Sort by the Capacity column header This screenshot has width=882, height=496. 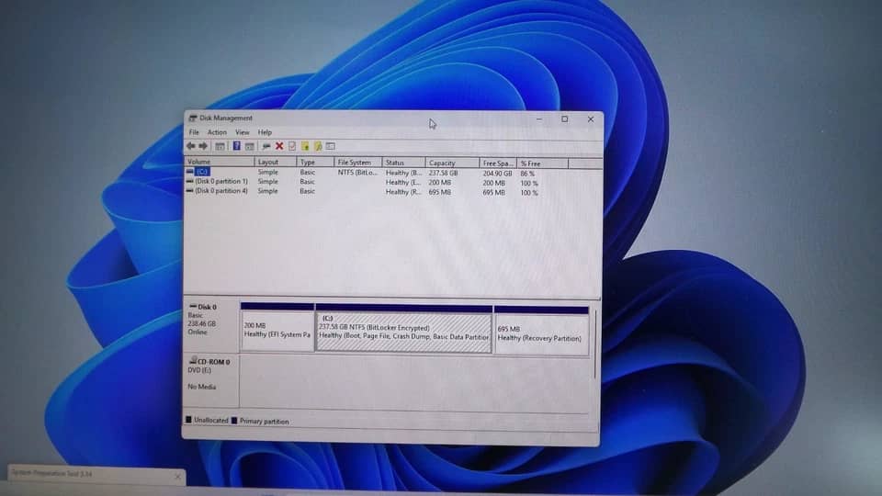[x=452, y=163]
